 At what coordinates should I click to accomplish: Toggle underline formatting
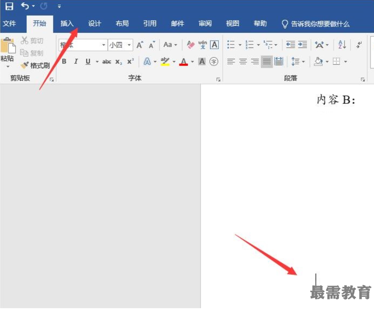click(88, 61)
